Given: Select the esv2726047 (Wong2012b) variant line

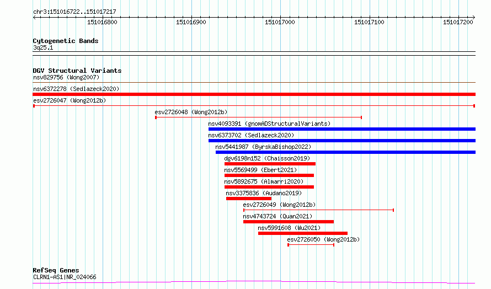Looking at the screenshot, I should (x=254, y=106).
